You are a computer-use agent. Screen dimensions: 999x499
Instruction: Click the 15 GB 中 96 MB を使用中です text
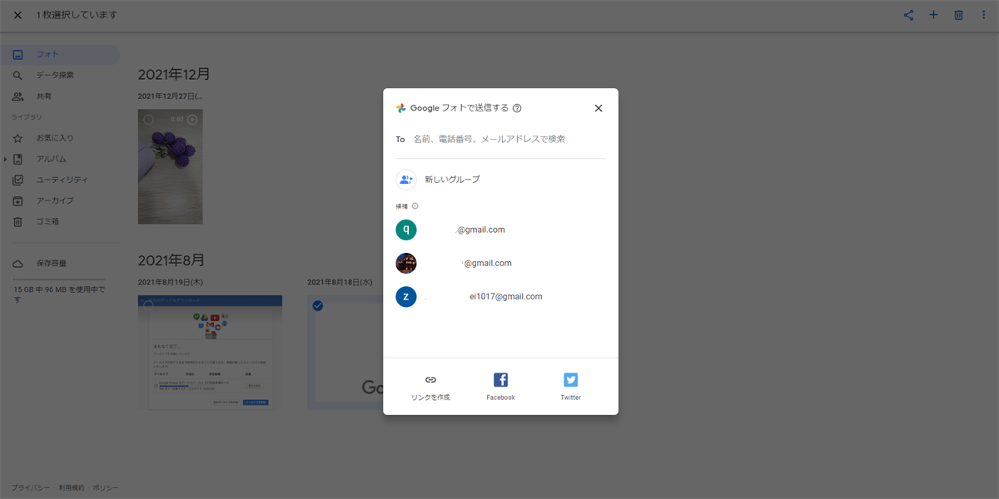pos(59,294)
